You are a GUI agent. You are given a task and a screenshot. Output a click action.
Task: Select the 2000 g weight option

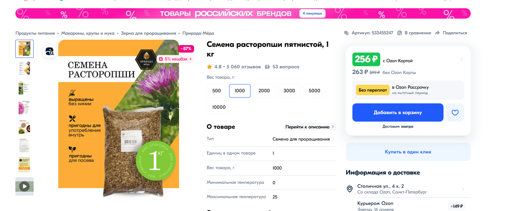point(264,91)
